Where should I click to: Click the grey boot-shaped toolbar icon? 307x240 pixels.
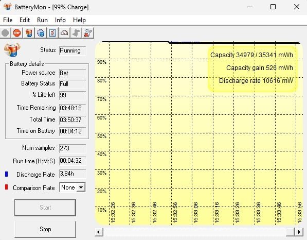click(76, 33)
